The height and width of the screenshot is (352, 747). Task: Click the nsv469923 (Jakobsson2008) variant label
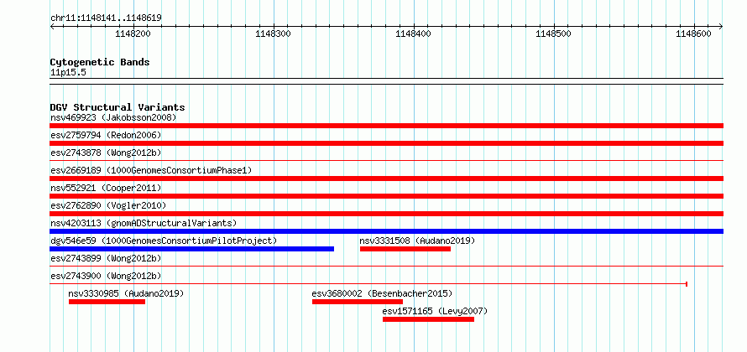tap(113, 117)
